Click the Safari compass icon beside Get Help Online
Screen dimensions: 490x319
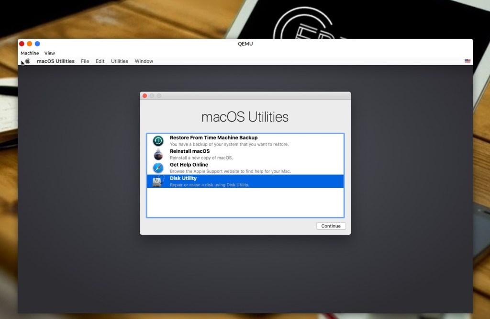click(158, 168)
